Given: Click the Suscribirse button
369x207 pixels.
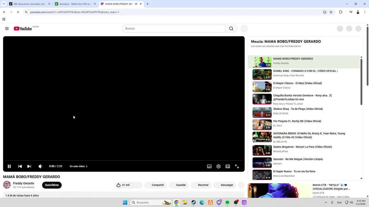Looking at the screenshot, I should point(52,185).
